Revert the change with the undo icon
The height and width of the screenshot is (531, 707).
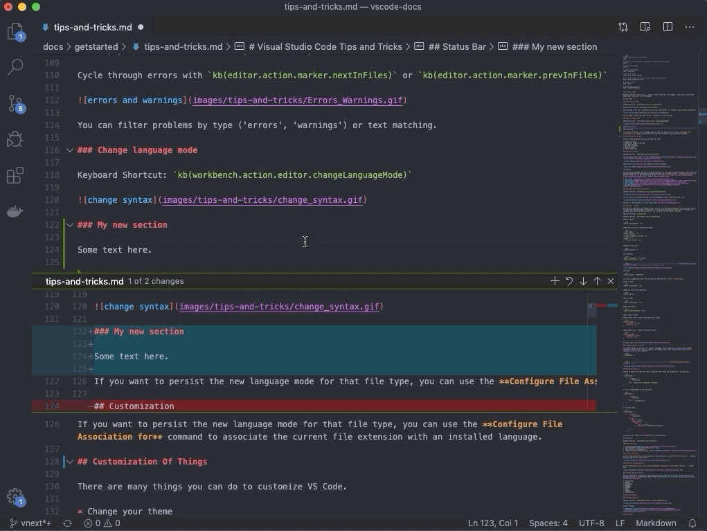point(569,281)
